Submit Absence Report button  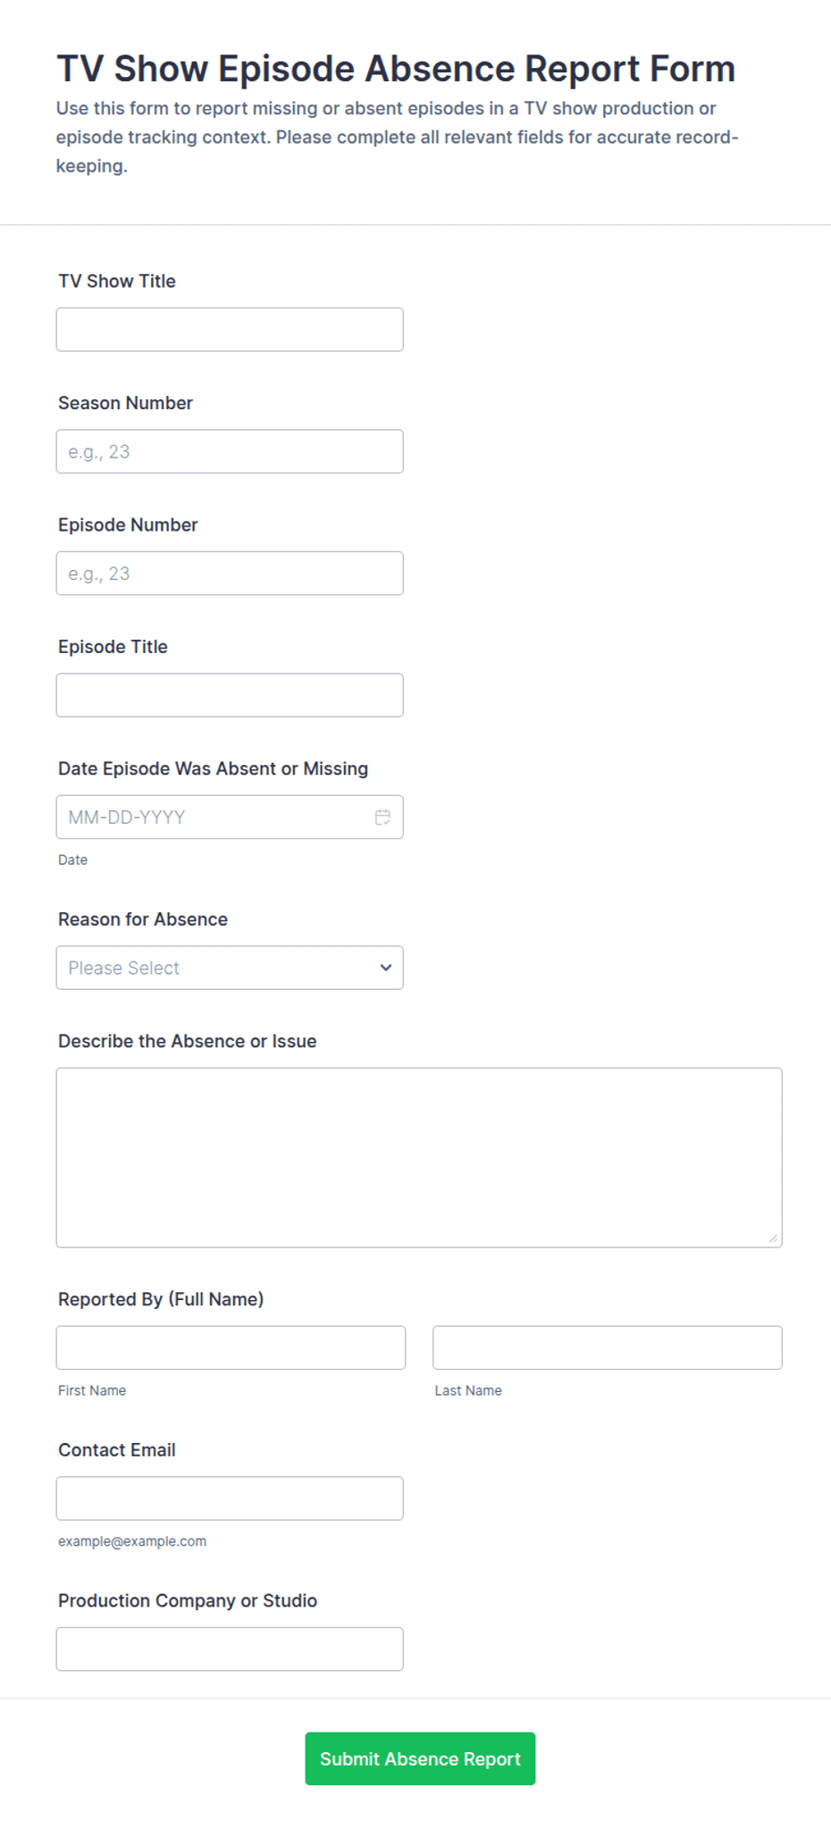click(x=420, y=1758)
